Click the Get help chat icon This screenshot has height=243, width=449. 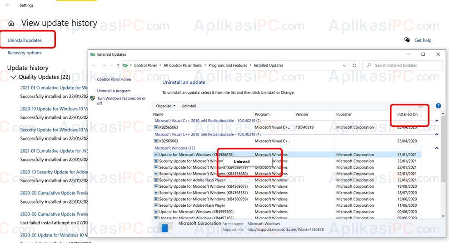pos(407,40)
